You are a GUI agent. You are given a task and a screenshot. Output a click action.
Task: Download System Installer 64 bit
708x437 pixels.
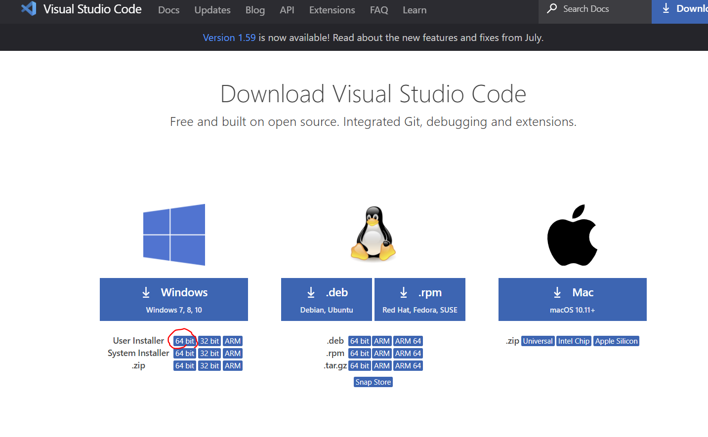[x=185, y=354]
